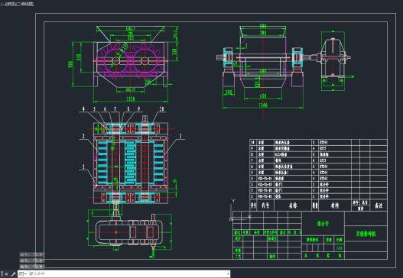The image size is (403, 278).
Task: Select the 备注 column header
Action: (x=379, y=205)
